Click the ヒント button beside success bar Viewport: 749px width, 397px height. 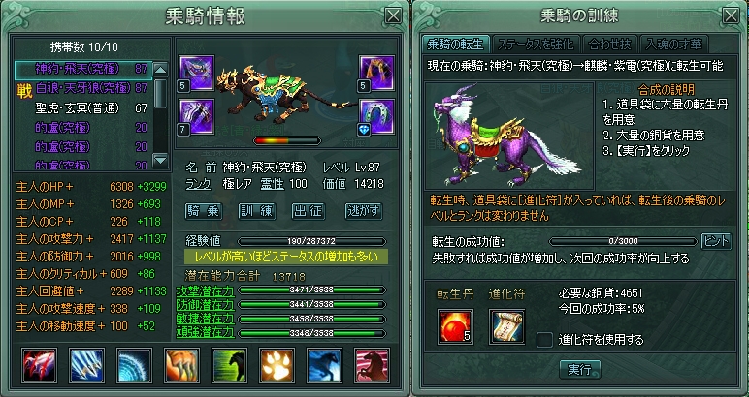pyautogui.click(x=716, y=241)
